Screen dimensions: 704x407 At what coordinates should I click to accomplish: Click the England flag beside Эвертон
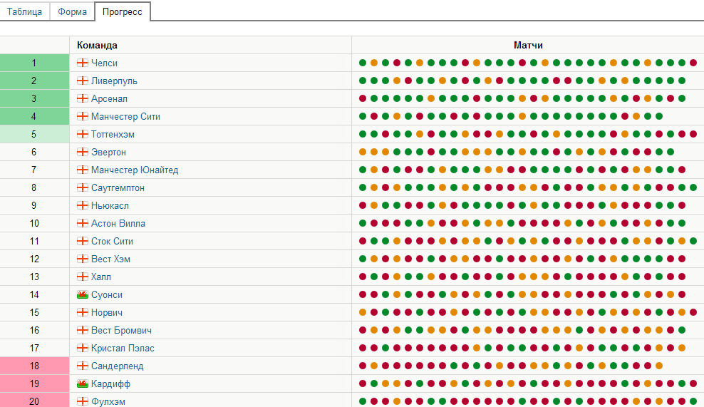point(83,151)
